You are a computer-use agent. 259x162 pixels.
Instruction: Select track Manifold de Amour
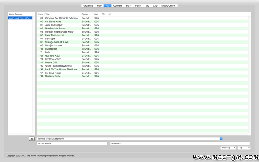coord(142,29)
